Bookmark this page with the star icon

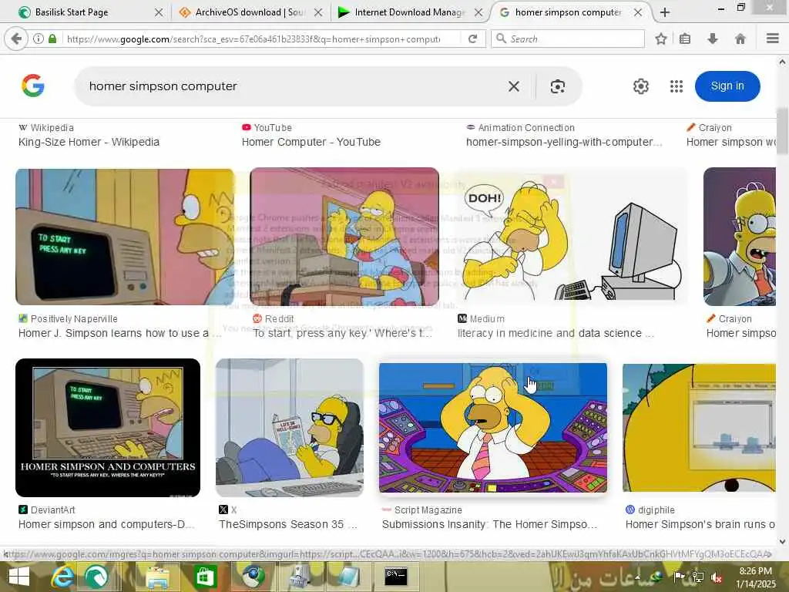[x=660, y=39]
